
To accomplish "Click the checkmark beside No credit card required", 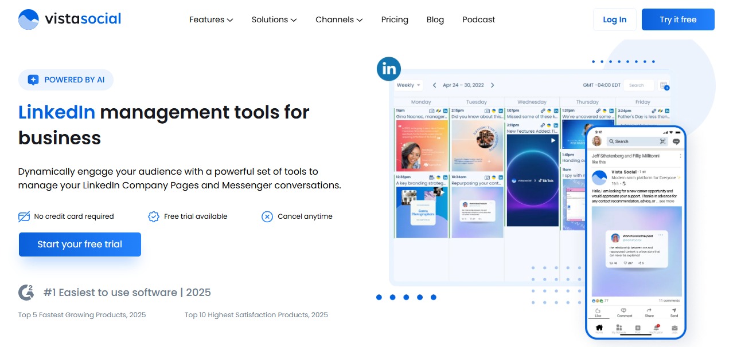I will pyautogui.click(x=24, y=216).
